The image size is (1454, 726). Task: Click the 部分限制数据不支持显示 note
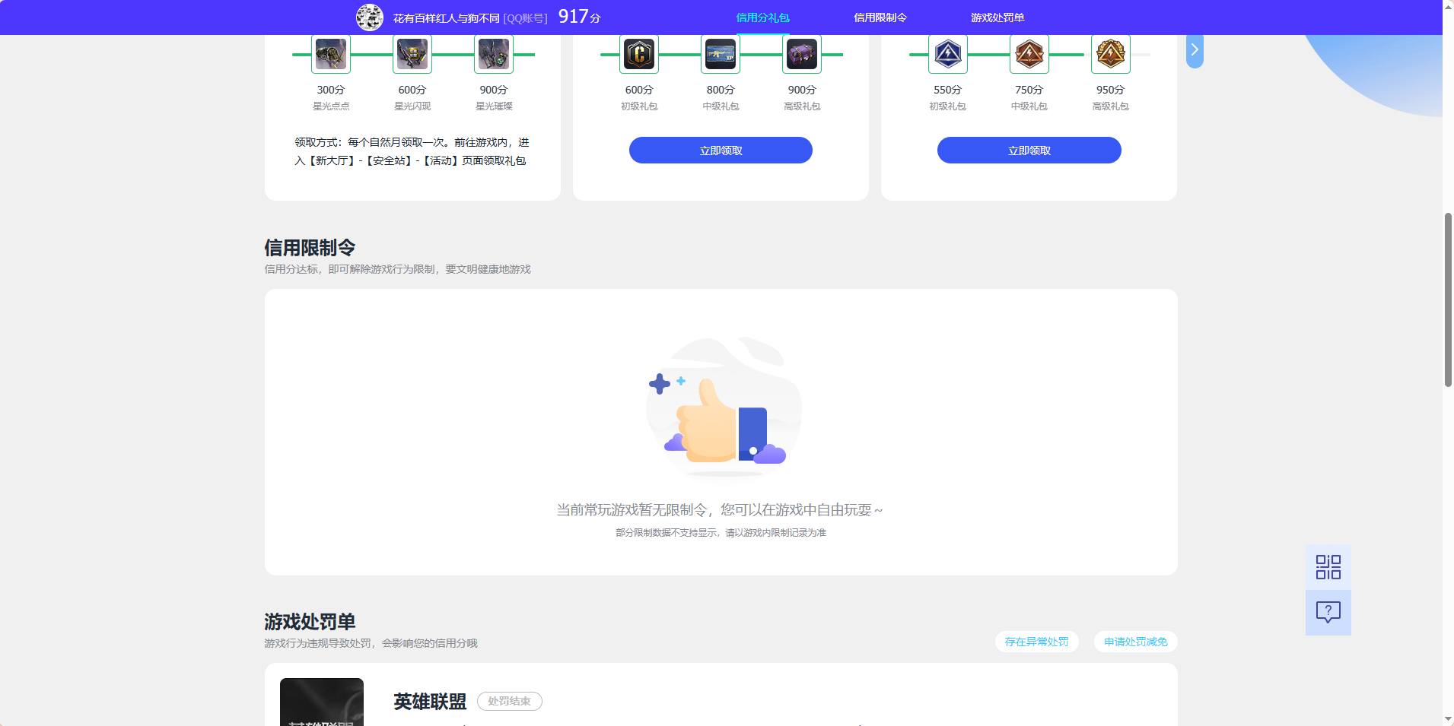point(721,533)
